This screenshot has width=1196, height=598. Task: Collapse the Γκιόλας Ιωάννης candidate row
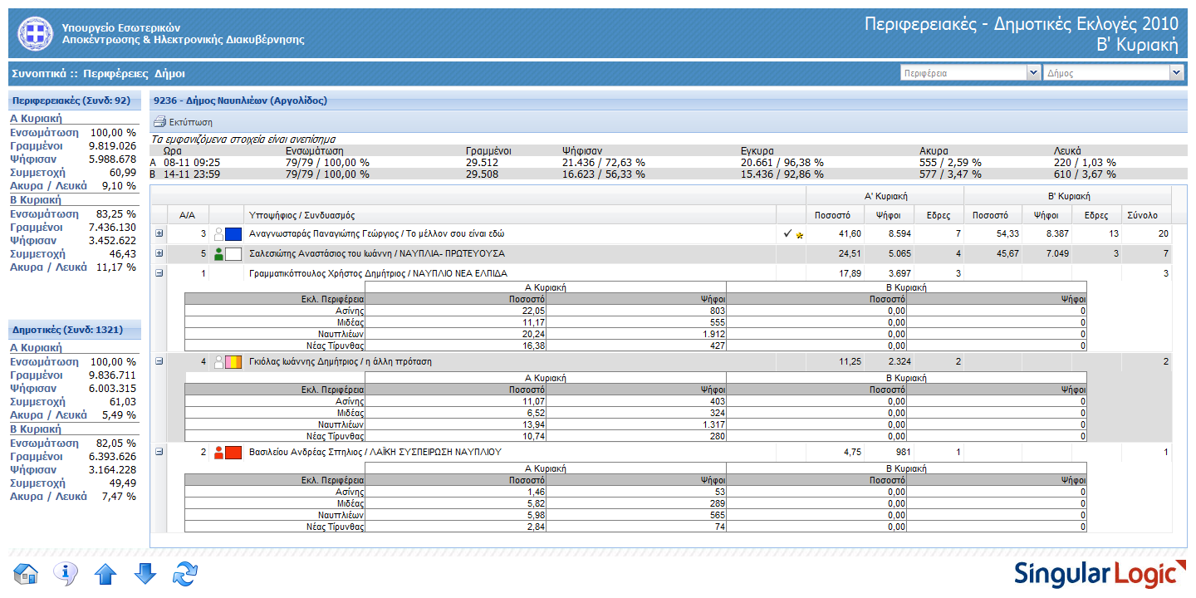pyautogui.click(x=159, y=361)
